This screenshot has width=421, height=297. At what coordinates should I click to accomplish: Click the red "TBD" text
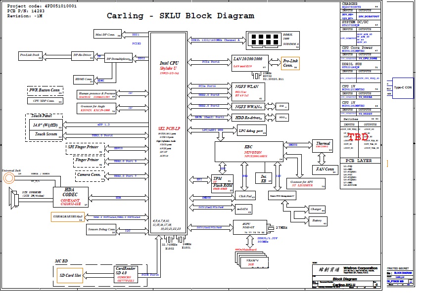[x=358, y=137]
